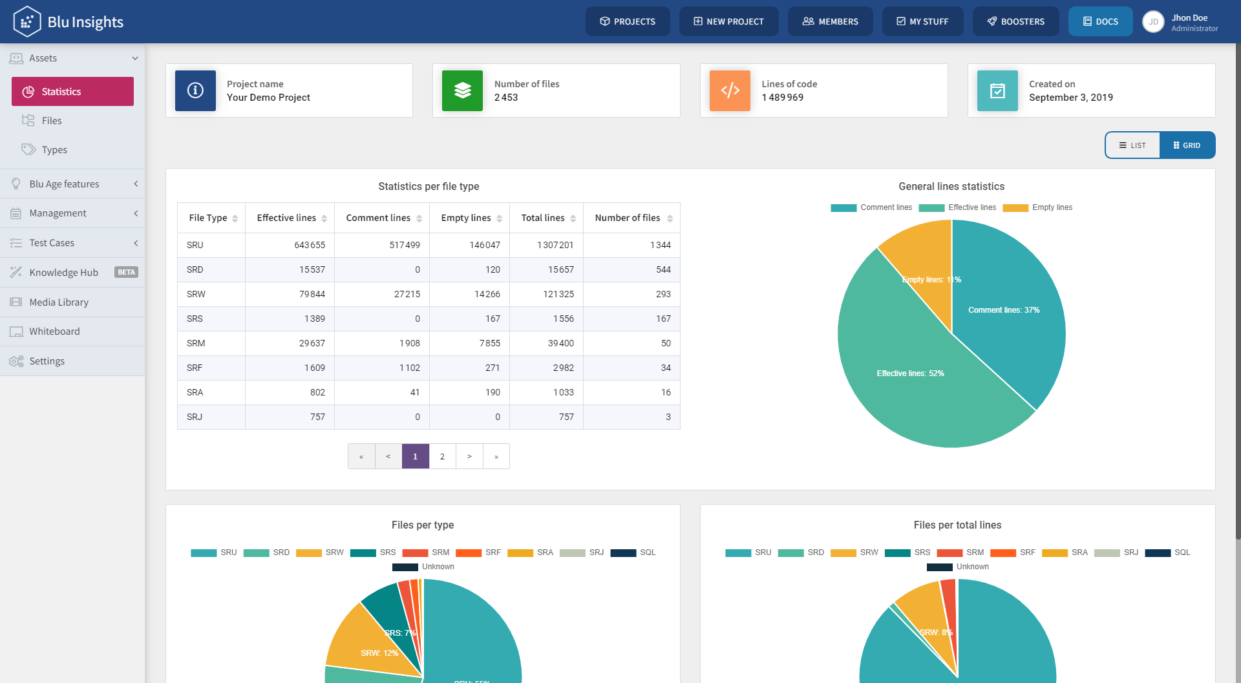Toggle SQL legend in Files per total lines chart
Image resolution: width=1241 pixels, height=683 pixels.
pyautogui.click(x=1167, y=552)
